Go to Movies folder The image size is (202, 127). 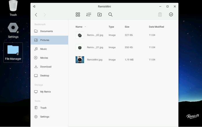44,58
